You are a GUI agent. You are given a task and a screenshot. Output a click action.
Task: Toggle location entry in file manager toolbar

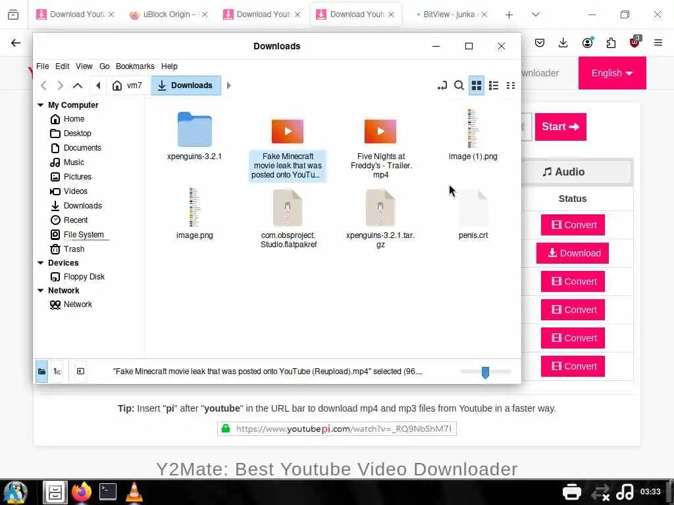coord(442,85)
